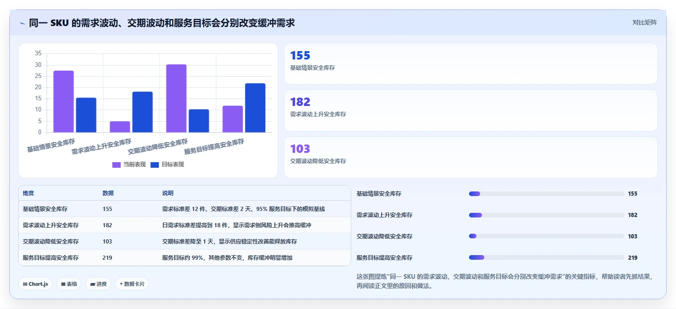The image size is (676, 309).
Task: Click the blue bar for 基础情景安全库存
Action: pos(86,115)
